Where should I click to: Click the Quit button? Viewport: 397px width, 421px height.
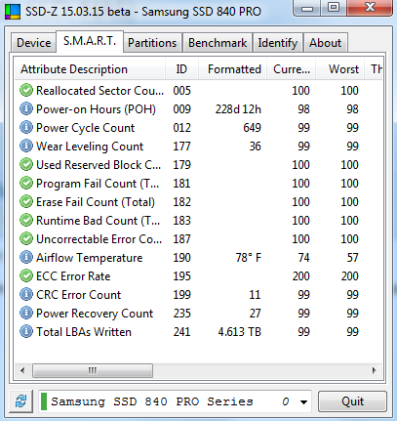pos(352,401)
